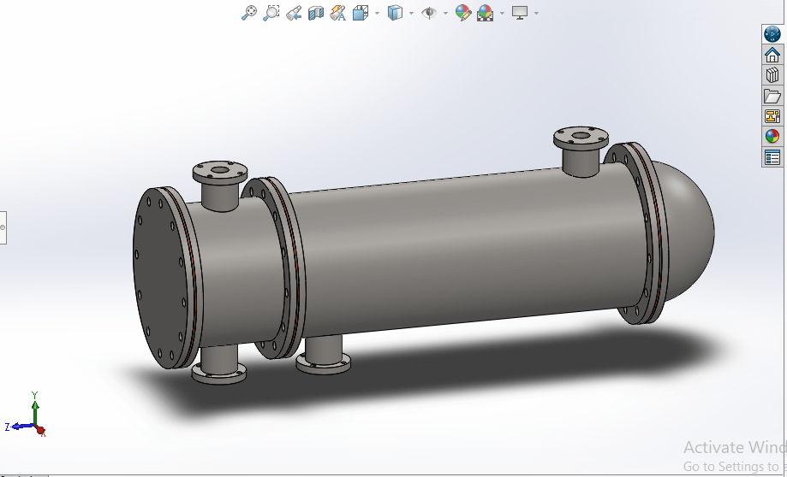Open SOLIDWORKS Resources home tab
This screenshot has width=787, height=477.
click(772, 55)
